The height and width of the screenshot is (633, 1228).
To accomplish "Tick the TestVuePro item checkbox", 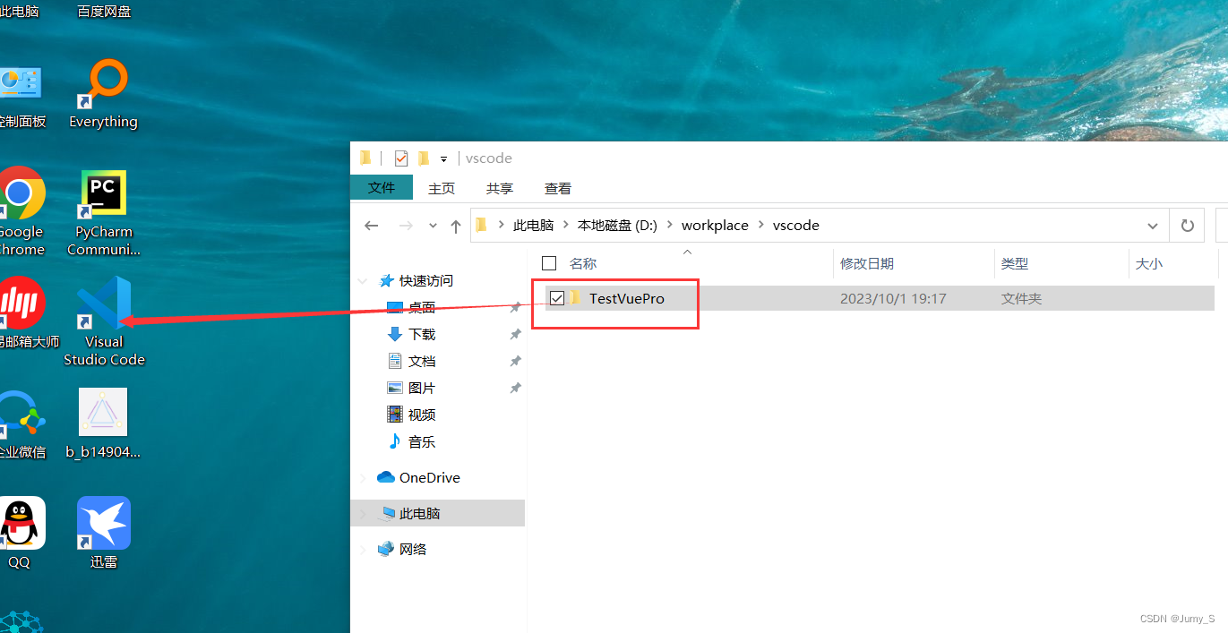I will (556, 298).
